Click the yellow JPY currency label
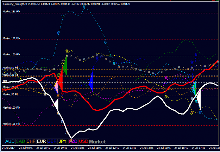Viewport: 220px width, 152px height. point(62,141)
